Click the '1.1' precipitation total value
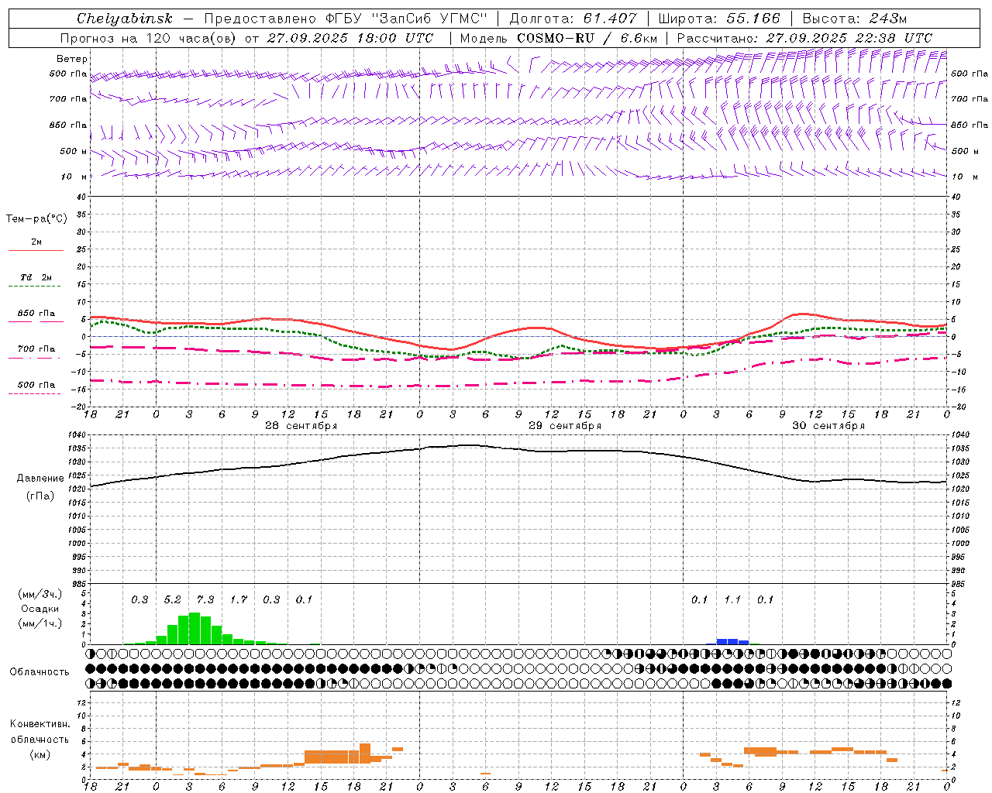The width and height of the screenshot is (992, 793). 732,599
